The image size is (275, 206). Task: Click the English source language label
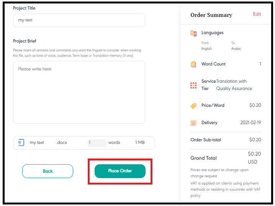[x=206, y=49]
